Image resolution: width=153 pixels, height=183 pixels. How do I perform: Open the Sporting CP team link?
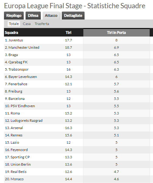(x=20, y=157)
